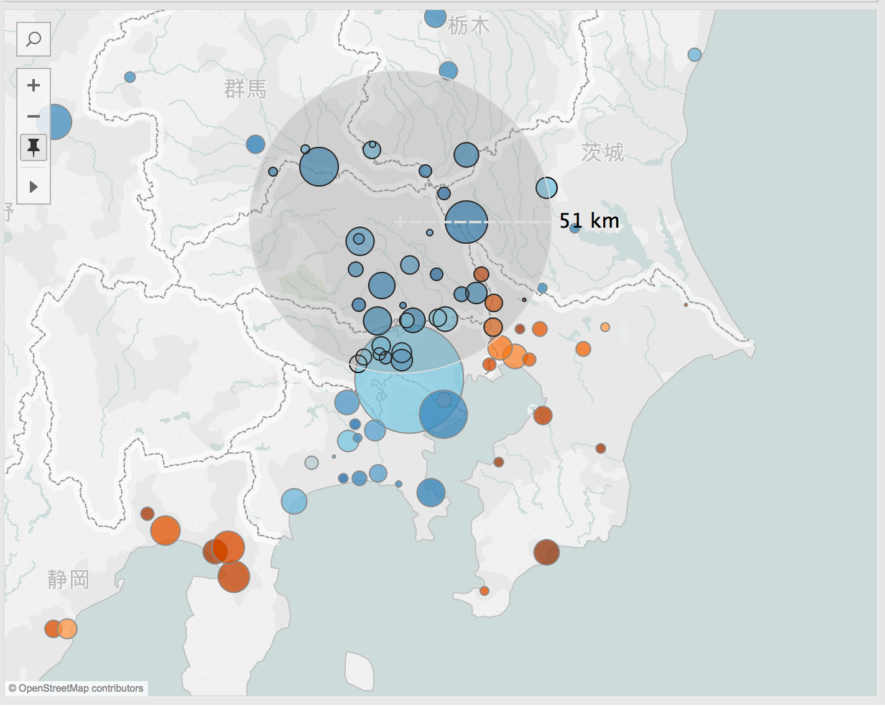Click the 51 km radius label
This screenshot has width=885, height=706.
588,221
